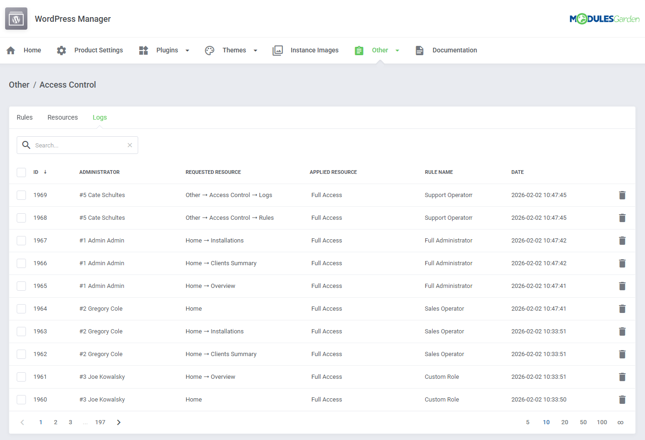Open Instance Images via the image icon
This screenshot has width=645, height=440.
278,50
